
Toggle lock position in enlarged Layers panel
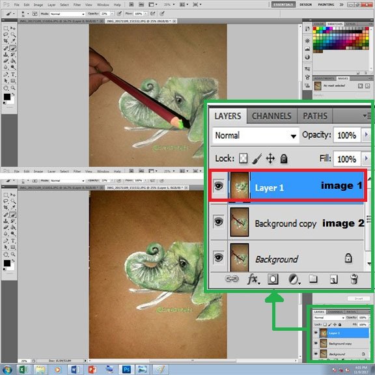tap(270, 159)
